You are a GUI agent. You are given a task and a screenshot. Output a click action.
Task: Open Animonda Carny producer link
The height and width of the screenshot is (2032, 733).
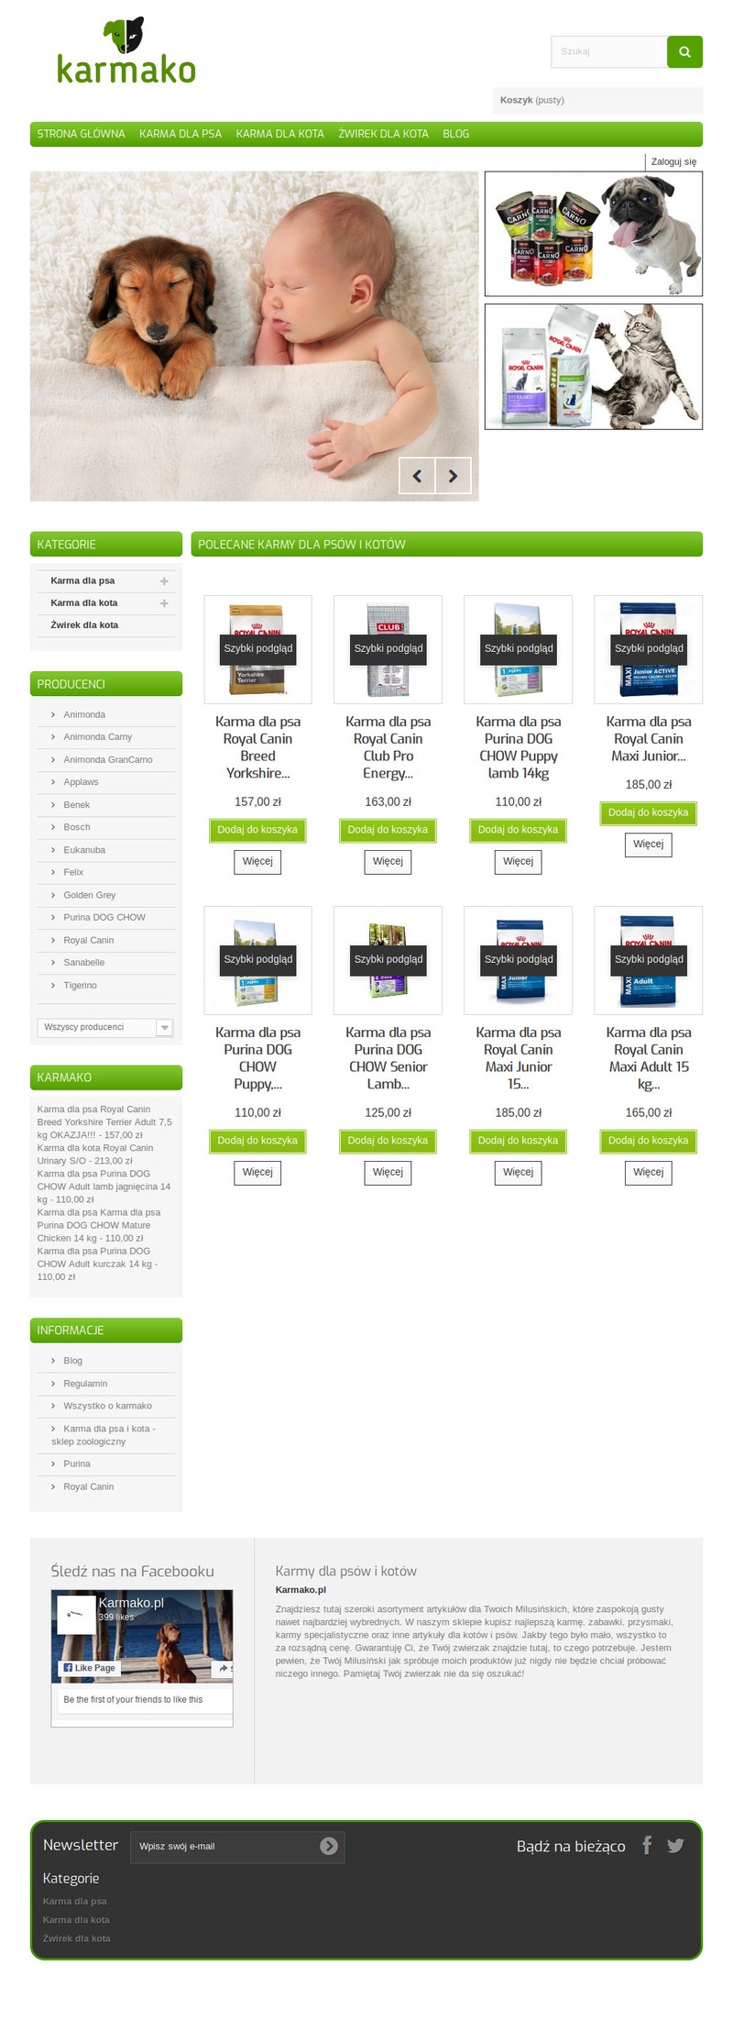coord(98,737)
